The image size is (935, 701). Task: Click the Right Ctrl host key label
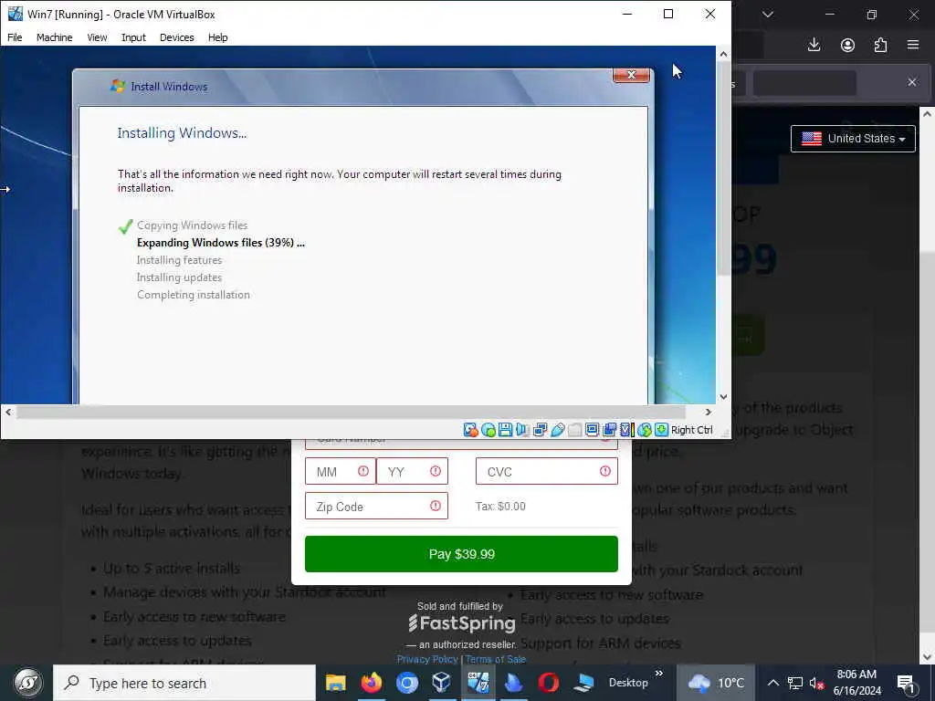coord(692,430)
